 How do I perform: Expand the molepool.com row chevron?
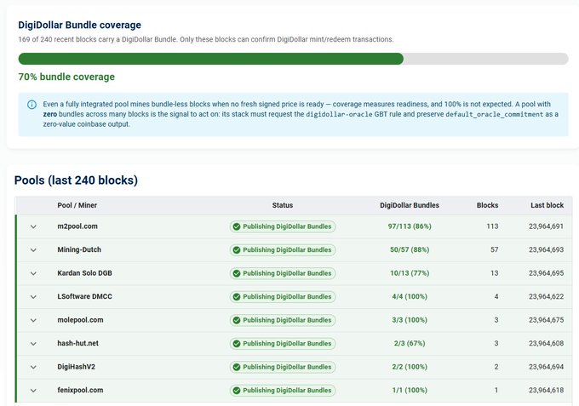[x=33, y=320]
